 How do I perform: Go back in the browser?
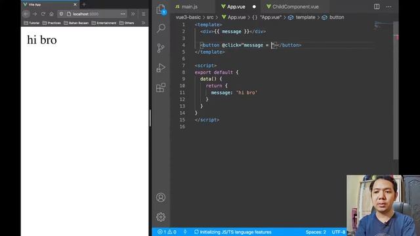coord(26,14)
